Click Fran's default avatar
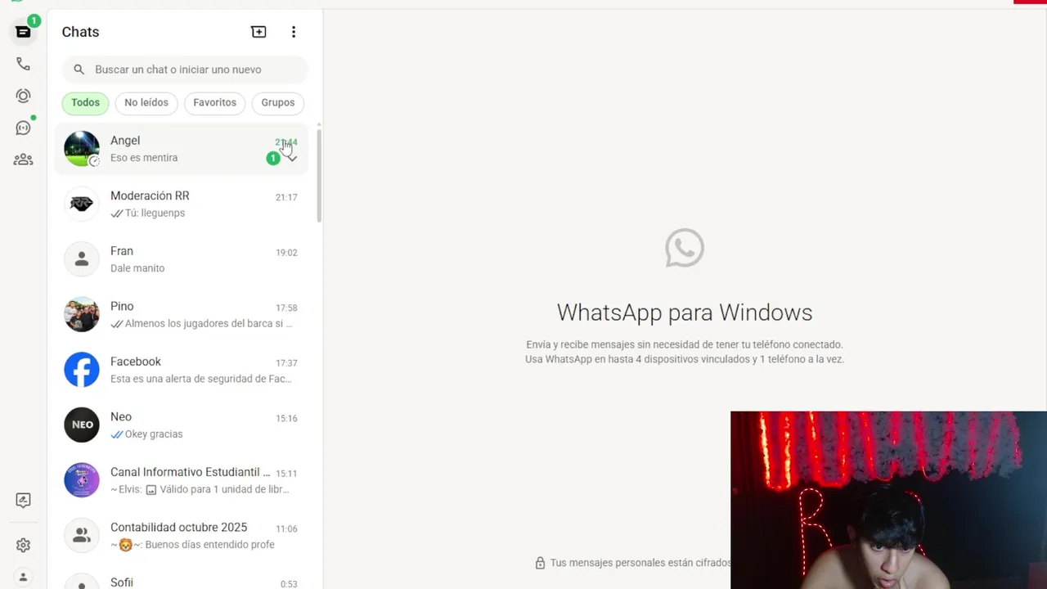This screenshot has width=1047, height=589. 82,259
